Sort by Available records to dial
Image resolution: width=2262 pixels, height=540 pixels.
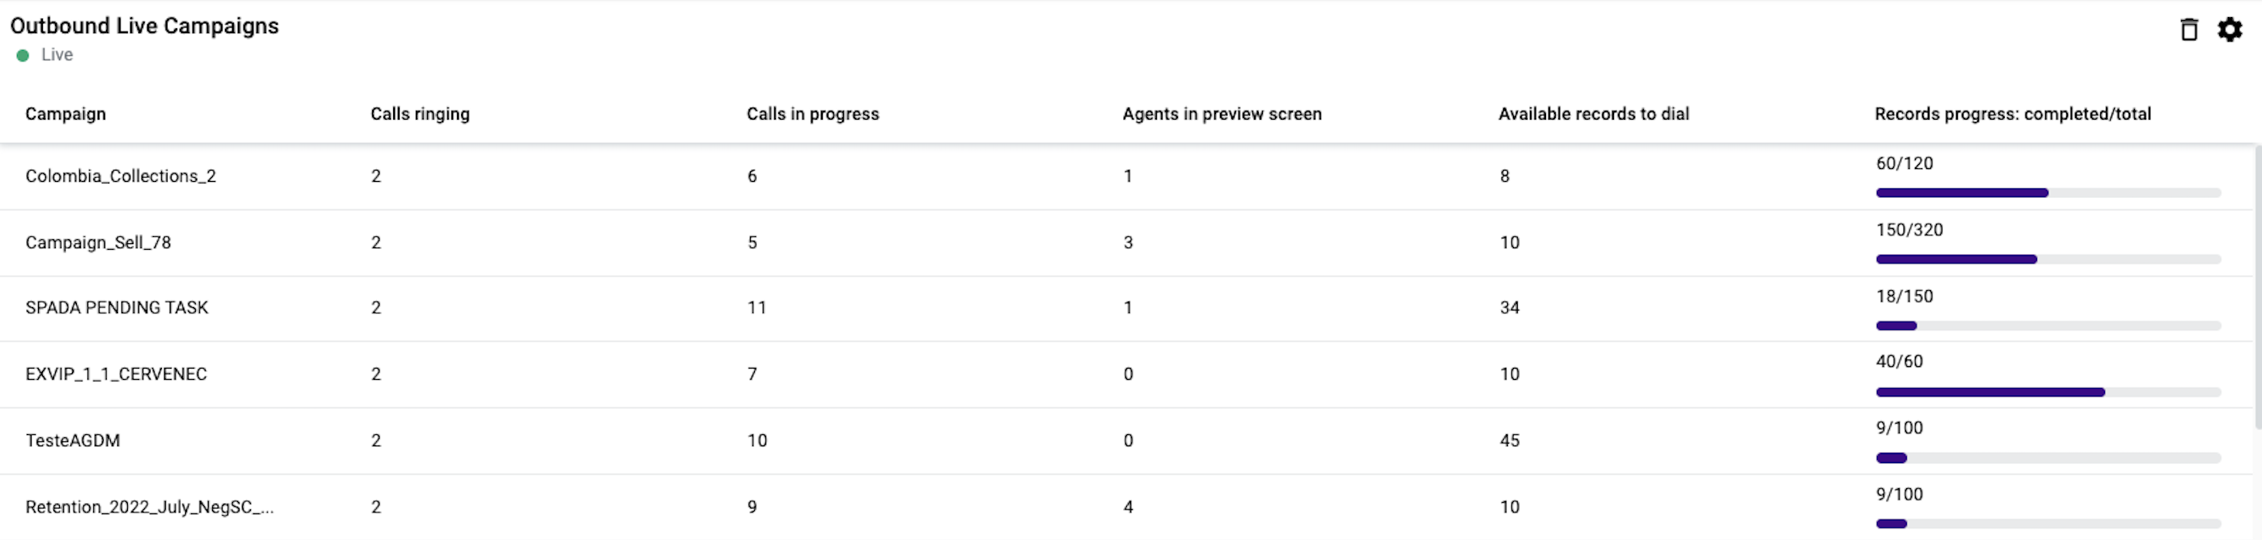click(1593, 114)
